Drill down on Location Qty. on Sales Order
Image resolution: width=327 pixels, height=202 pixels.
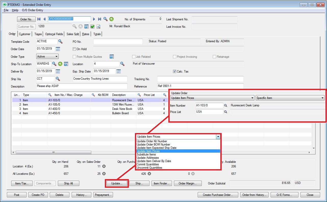tap(104, 166)
